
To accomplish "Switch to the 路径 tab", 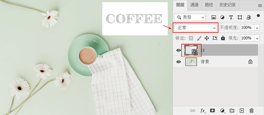I will (209, 5).
